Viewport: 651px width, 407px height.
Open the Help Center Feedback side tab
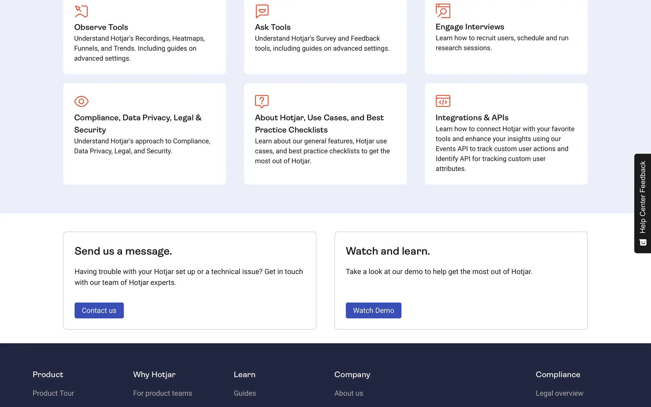click(643, 197)
